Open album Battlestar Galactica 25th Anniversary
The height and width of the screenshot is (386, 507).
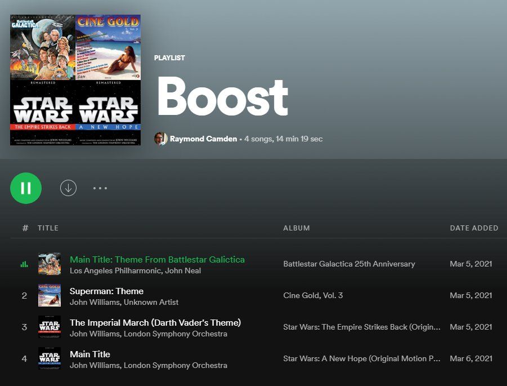point(349,264)
